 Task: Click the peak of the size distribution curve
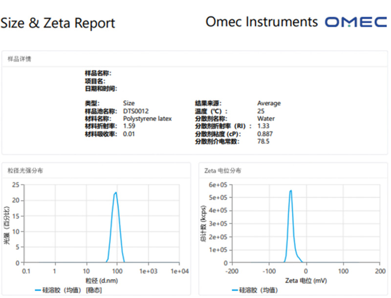[x=116, y=192]
